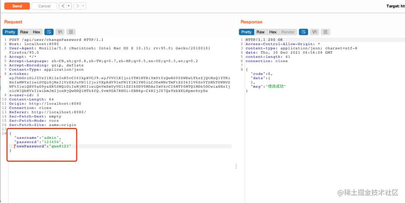Click the "newPassword":"qwe@123" body line
Screen dimensions: 405x203
(43, 146)
